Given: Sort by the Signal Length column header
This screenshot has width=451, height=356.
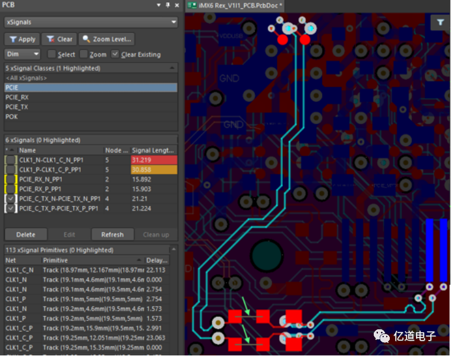Looking at the screenshot, I should coord(153,151).
